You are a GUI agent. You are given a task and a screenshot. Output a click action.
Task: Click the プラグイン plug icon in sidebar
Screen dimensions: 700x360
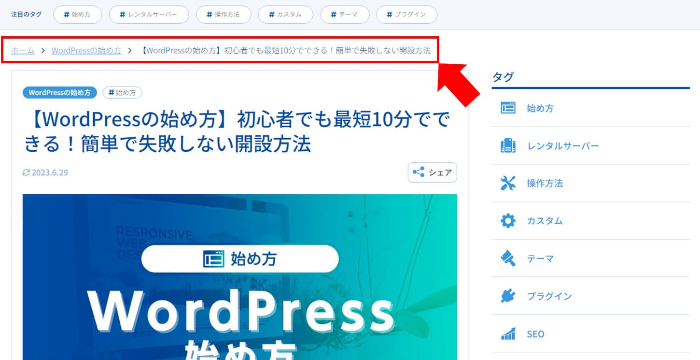click(508, 296)
